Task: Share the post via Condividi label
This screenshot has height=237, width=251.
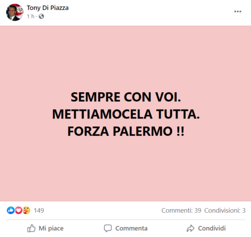Action: coord(212,228)
